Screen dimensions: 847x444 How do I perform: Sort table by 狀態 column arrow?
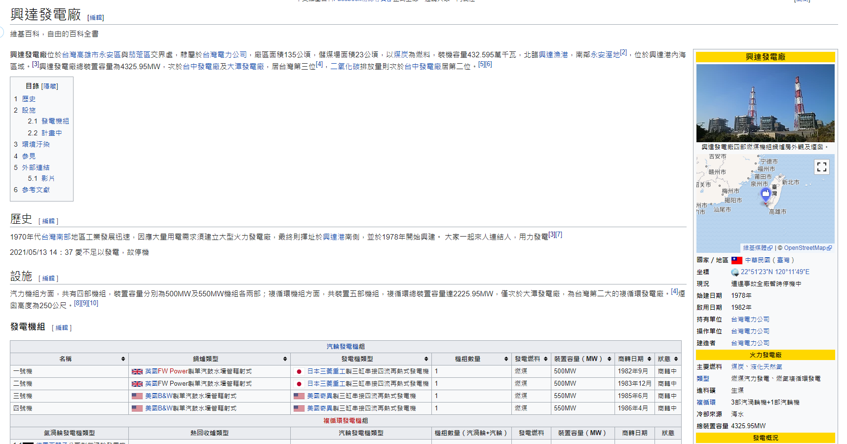[676, 359]
